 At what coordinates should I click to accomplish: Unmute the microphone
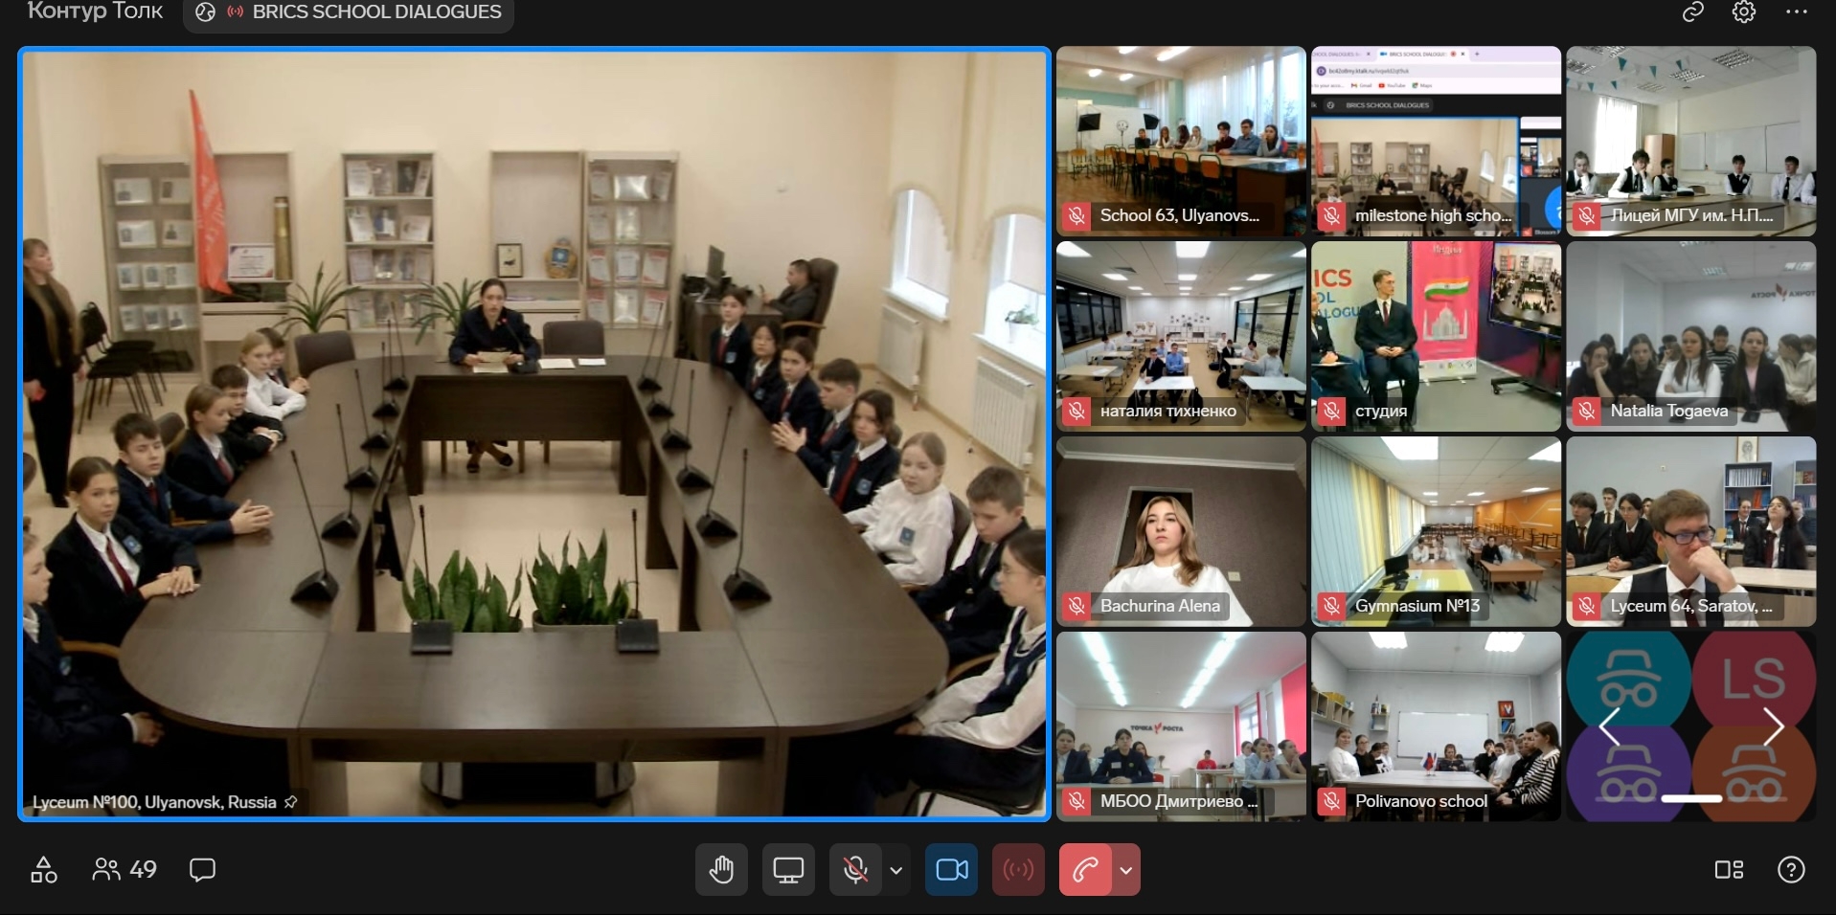pos(855,870)
